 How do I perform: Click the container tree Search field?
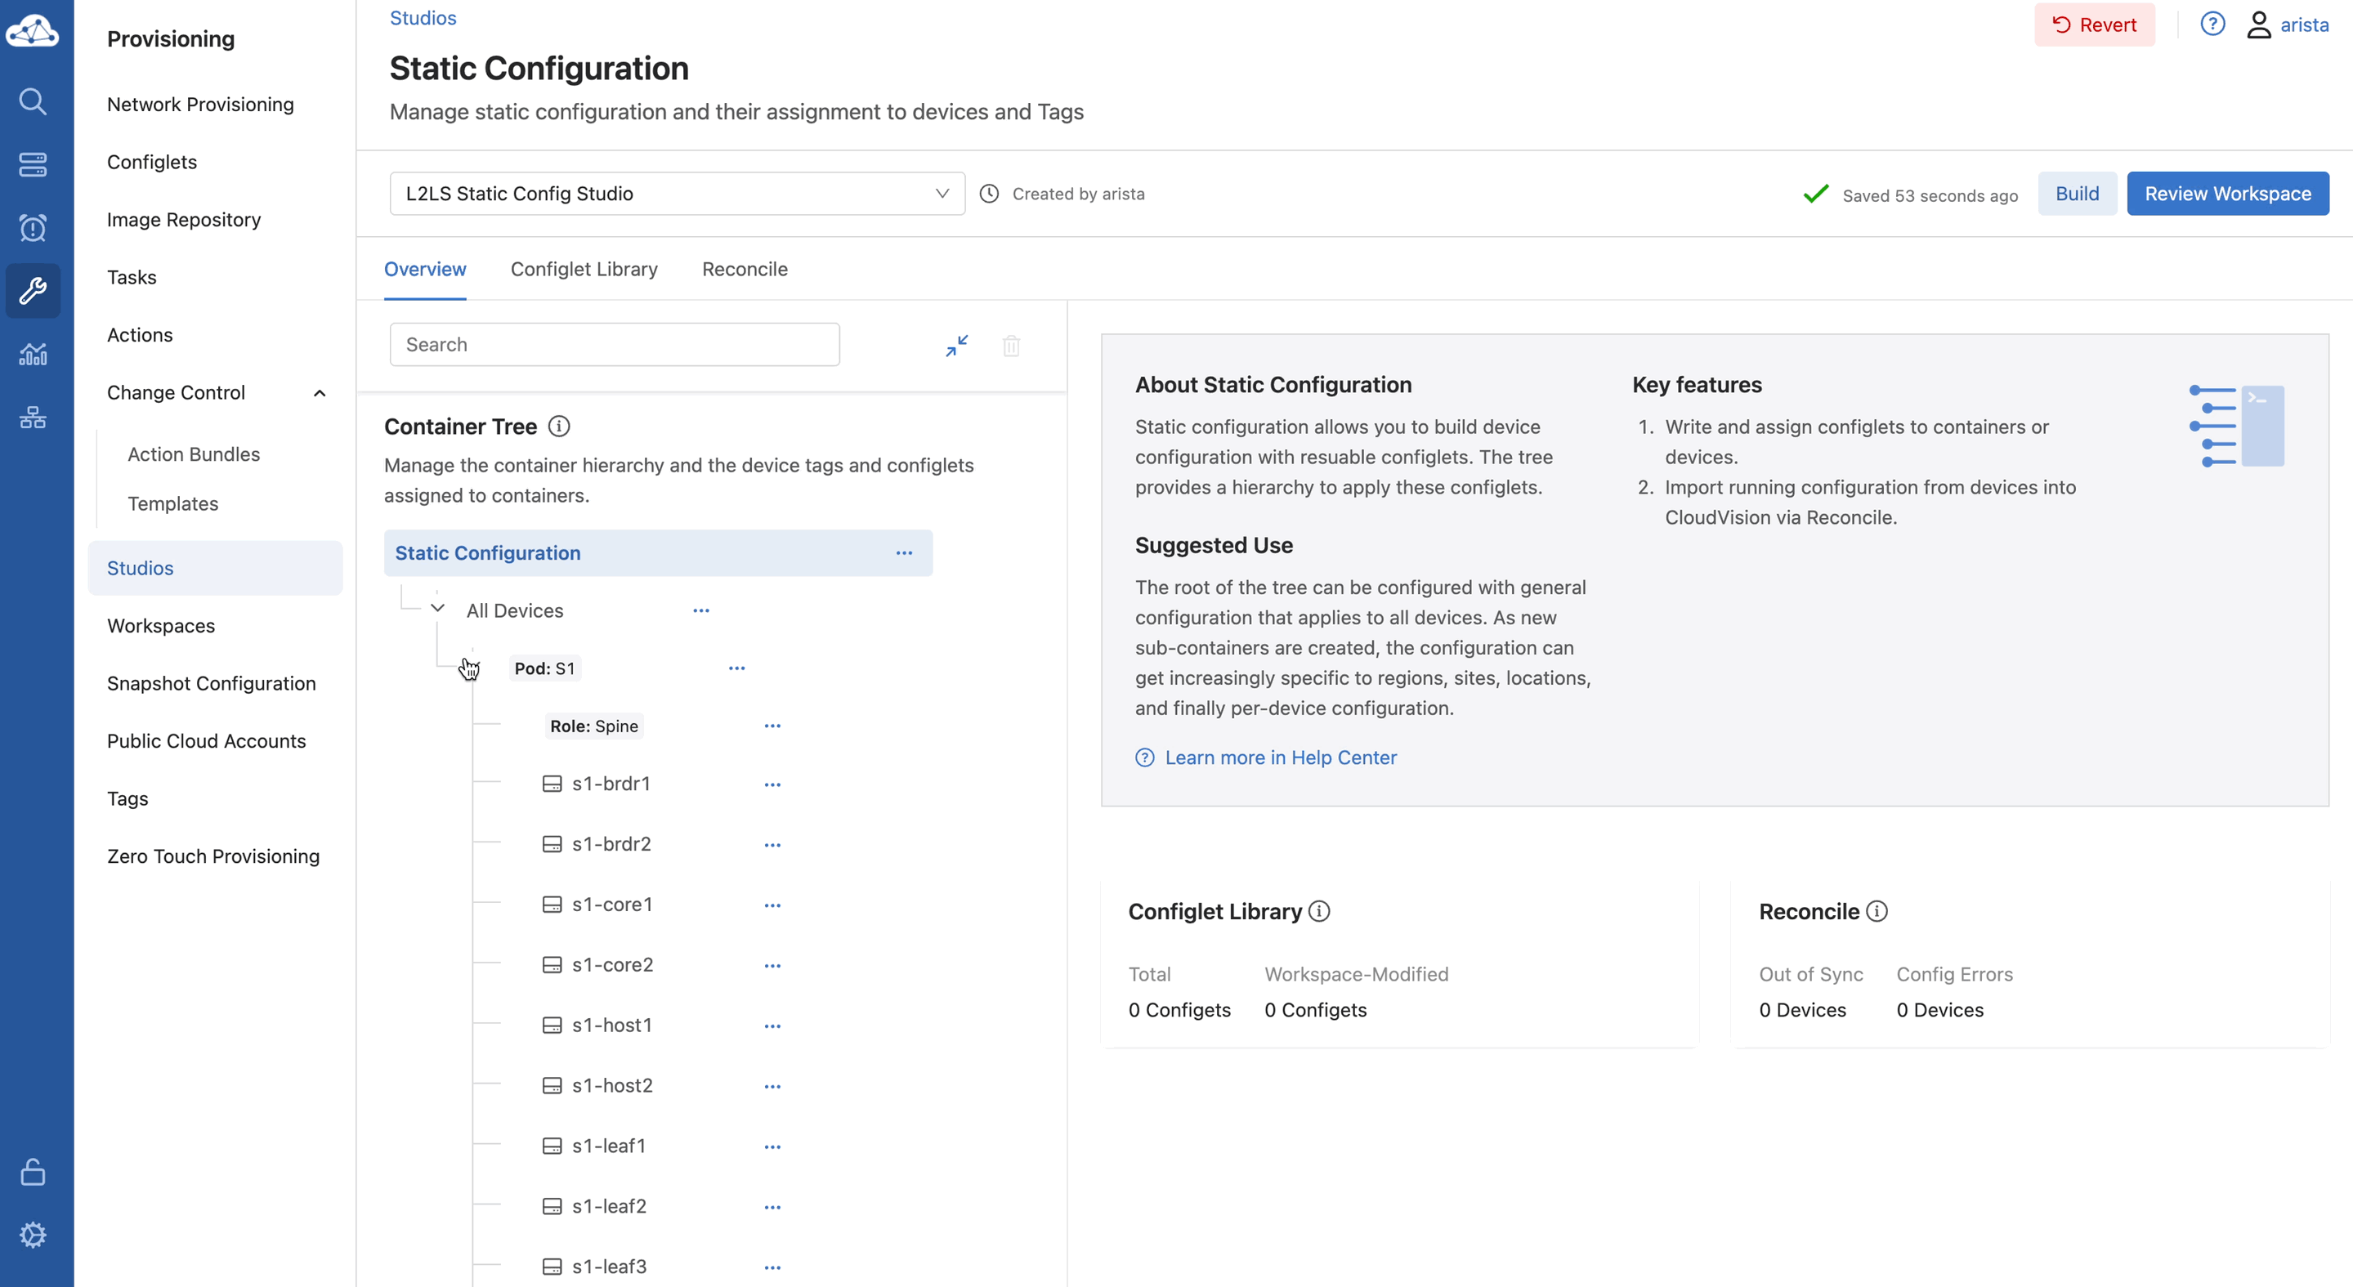pos(614,344)
